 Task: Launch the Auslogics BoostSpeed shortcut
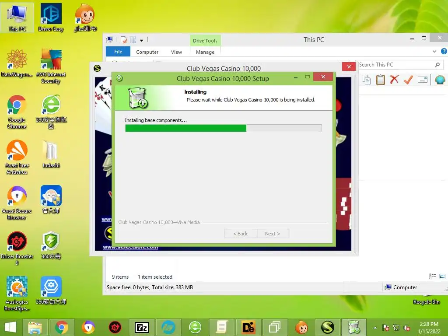pos(17,294)
